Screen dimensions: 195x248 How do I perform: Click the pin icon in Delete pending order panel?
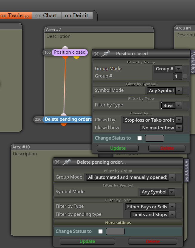[x=66, y=162]
